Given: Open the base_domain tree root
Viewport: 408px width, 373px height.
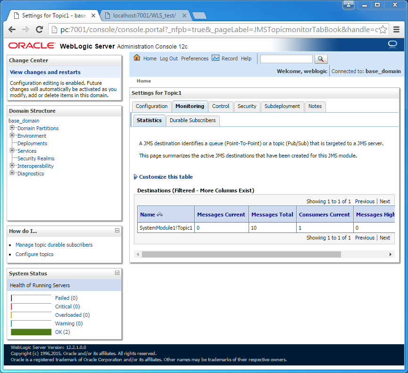Looking at the screenshot, I should click(x=24, y=121).
